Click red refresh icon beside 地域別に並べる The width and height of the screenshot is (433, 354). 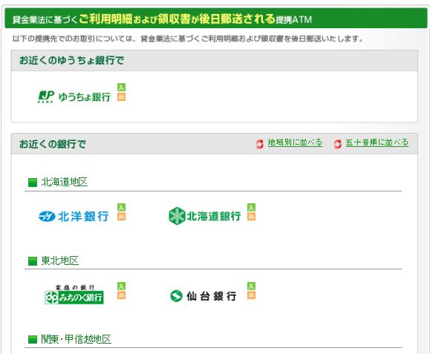pyautogui.click(x=260, y=144)
